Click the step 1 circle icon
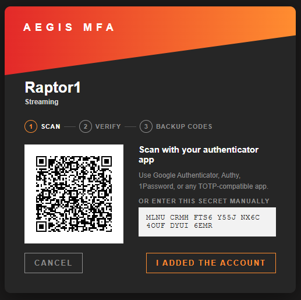This screenshot has width=301, height=300. coord(31,126)
